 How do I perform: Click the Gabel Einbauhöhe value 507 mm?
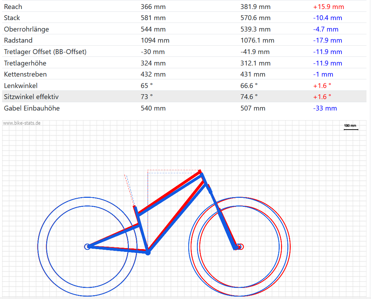click(253, 108)
